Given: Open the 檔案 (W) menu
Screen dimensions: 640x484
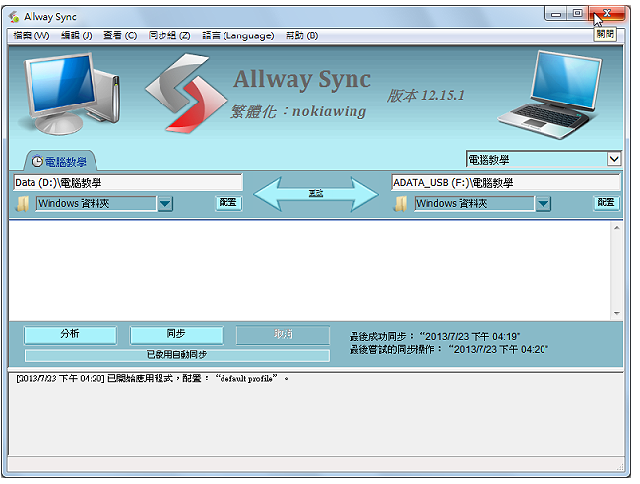Looking at the screenshot, I should coord(32,35).
